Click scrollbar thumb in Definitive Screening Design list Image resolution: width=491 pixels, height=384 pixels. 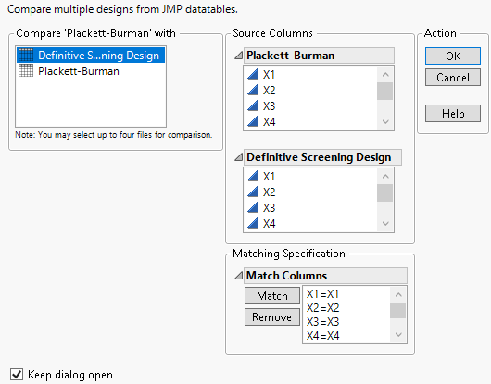click(385, 193)
